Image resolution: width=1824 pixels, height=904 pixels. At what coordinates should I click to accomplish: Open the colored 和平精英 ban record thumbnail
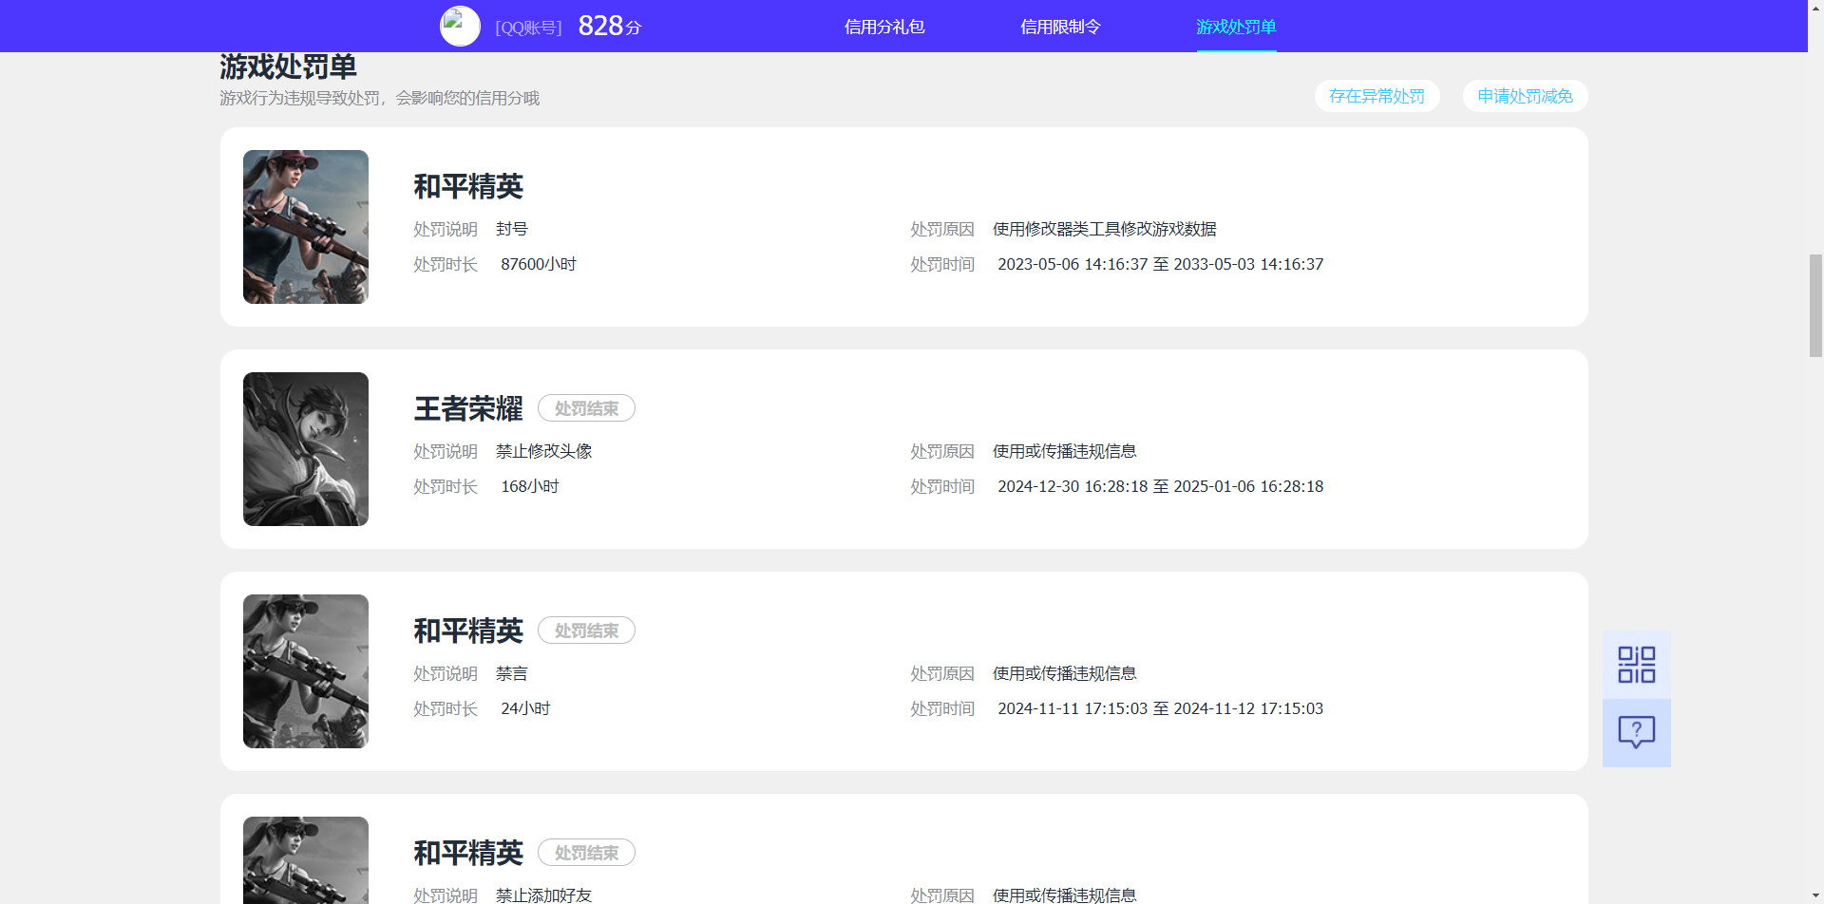306,227
